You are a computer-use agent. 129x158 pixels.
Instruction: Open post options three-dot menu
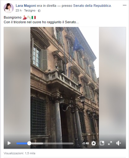124,5
